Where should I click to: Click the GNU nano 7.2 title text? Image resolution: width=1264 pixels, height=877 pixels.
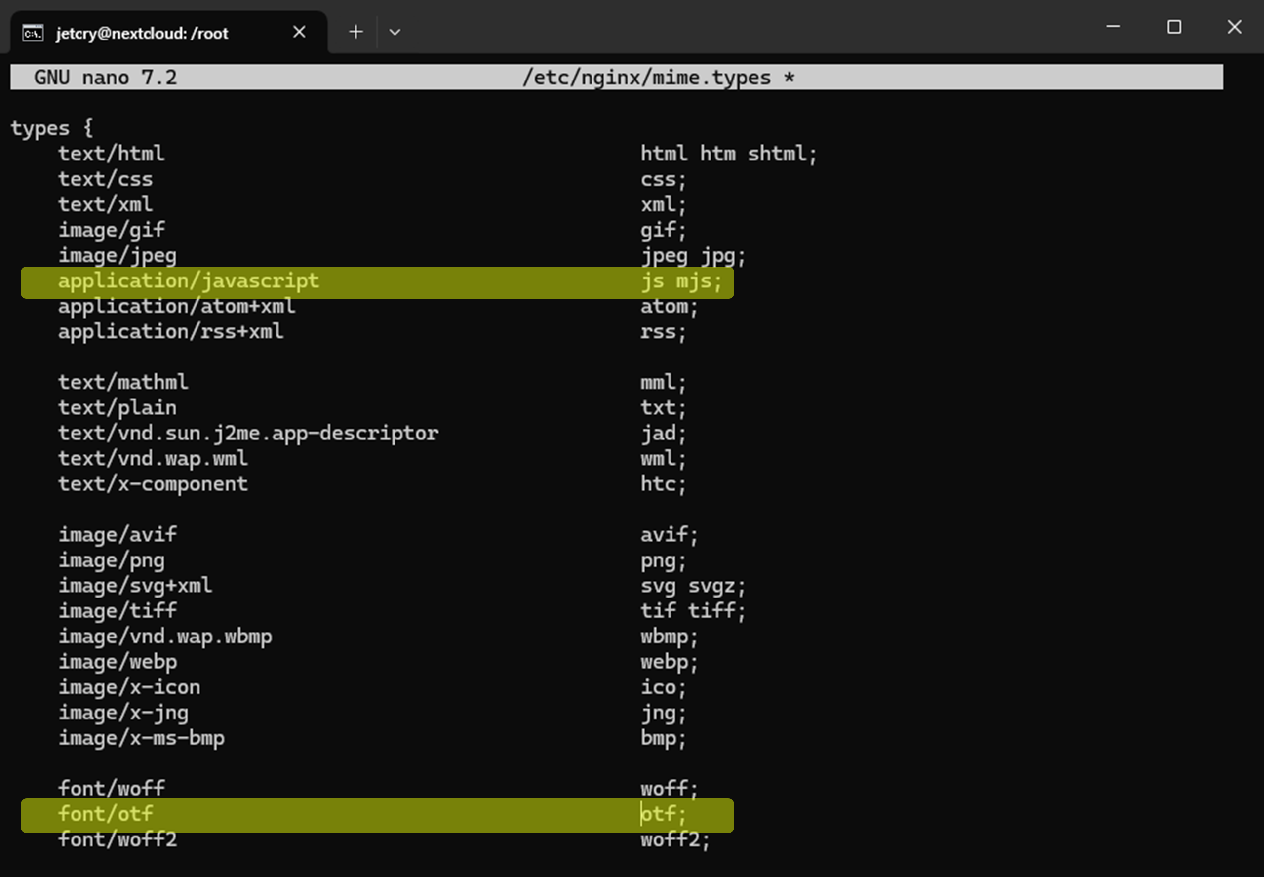[x=106, y=77]
